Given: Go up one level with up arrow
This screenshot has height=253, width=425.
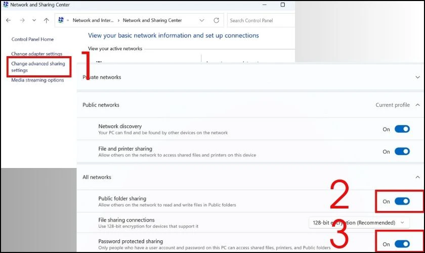Looking at the screenshot, I should point(47,20).
